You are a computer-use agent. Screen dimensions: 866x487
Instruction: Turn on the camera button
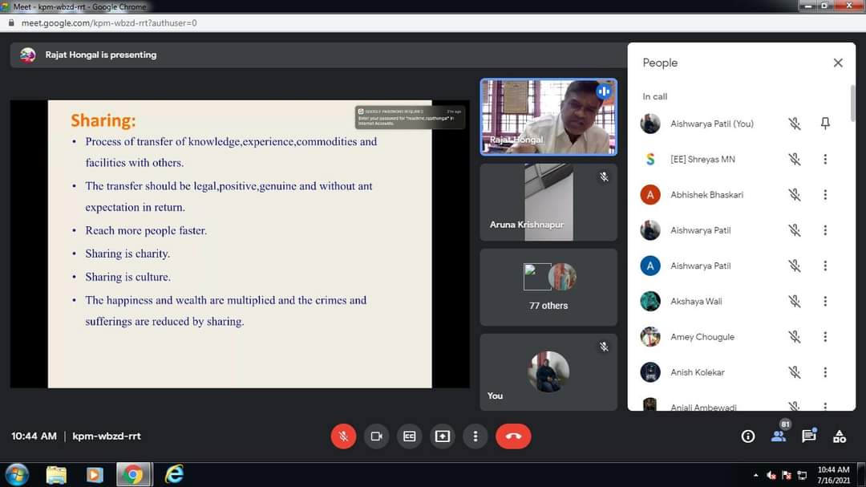pos(376,436)
